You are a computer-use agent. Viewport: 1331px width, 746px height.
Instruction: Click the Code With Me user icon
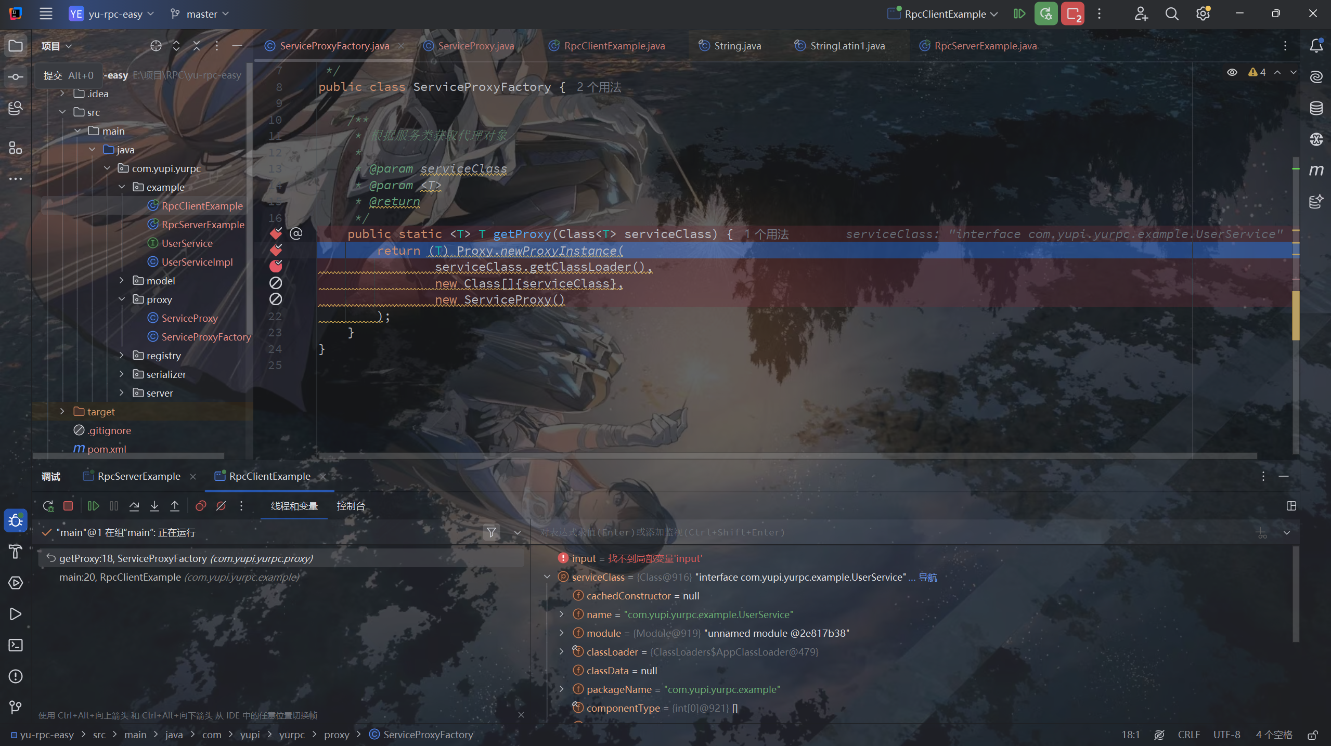(x=1141, y=14)
